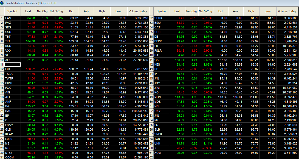Image resolution: width=299 pixels, height=159 pixels.
Task: Click Last header above SBUX's 81.40
Action: (x=177, y=11)
